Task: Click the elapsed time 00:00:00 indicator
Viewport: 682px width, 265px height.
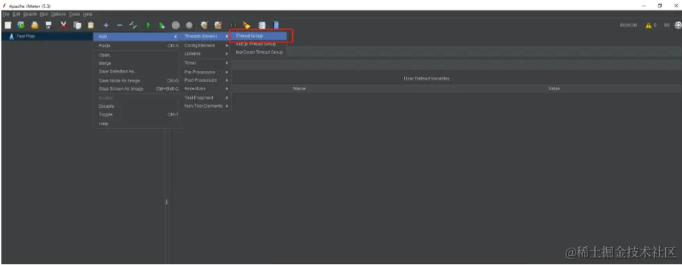Action: 628,26
